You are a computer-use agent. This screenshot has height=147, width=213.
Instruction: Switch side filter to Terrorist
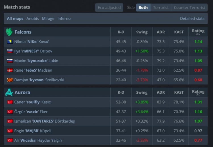(161, 8)
